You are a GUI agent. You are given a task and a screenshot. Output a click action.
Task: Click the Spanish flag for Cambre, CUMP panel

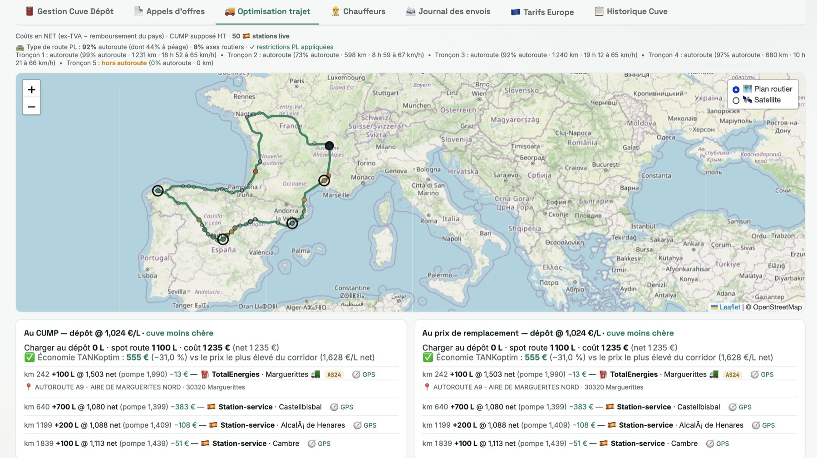pos(205,443)
